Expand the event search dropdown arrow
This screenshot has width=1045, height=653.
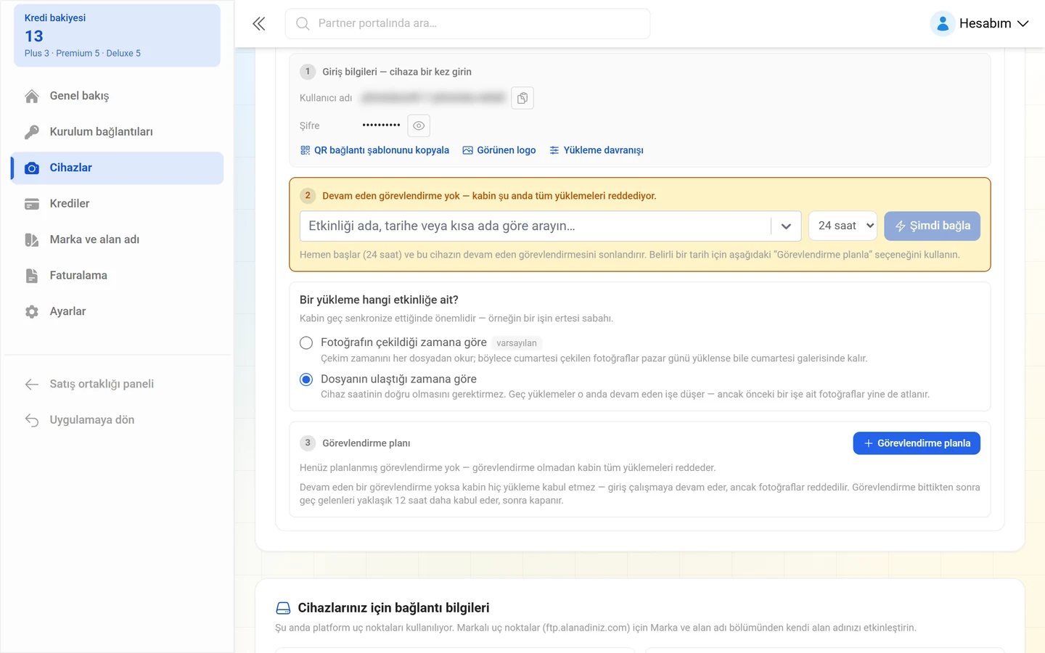[786, 226]
